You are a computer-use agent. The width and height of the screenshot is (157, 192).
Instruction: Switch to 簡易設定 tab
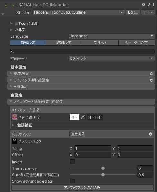click(28, 43)
